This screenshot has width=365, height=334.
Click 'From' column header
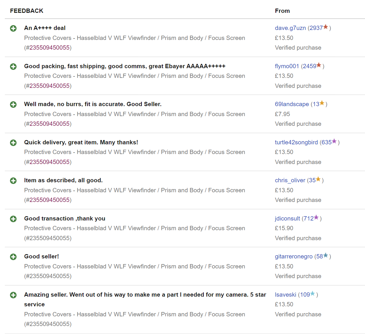click(x=282, y=11)
